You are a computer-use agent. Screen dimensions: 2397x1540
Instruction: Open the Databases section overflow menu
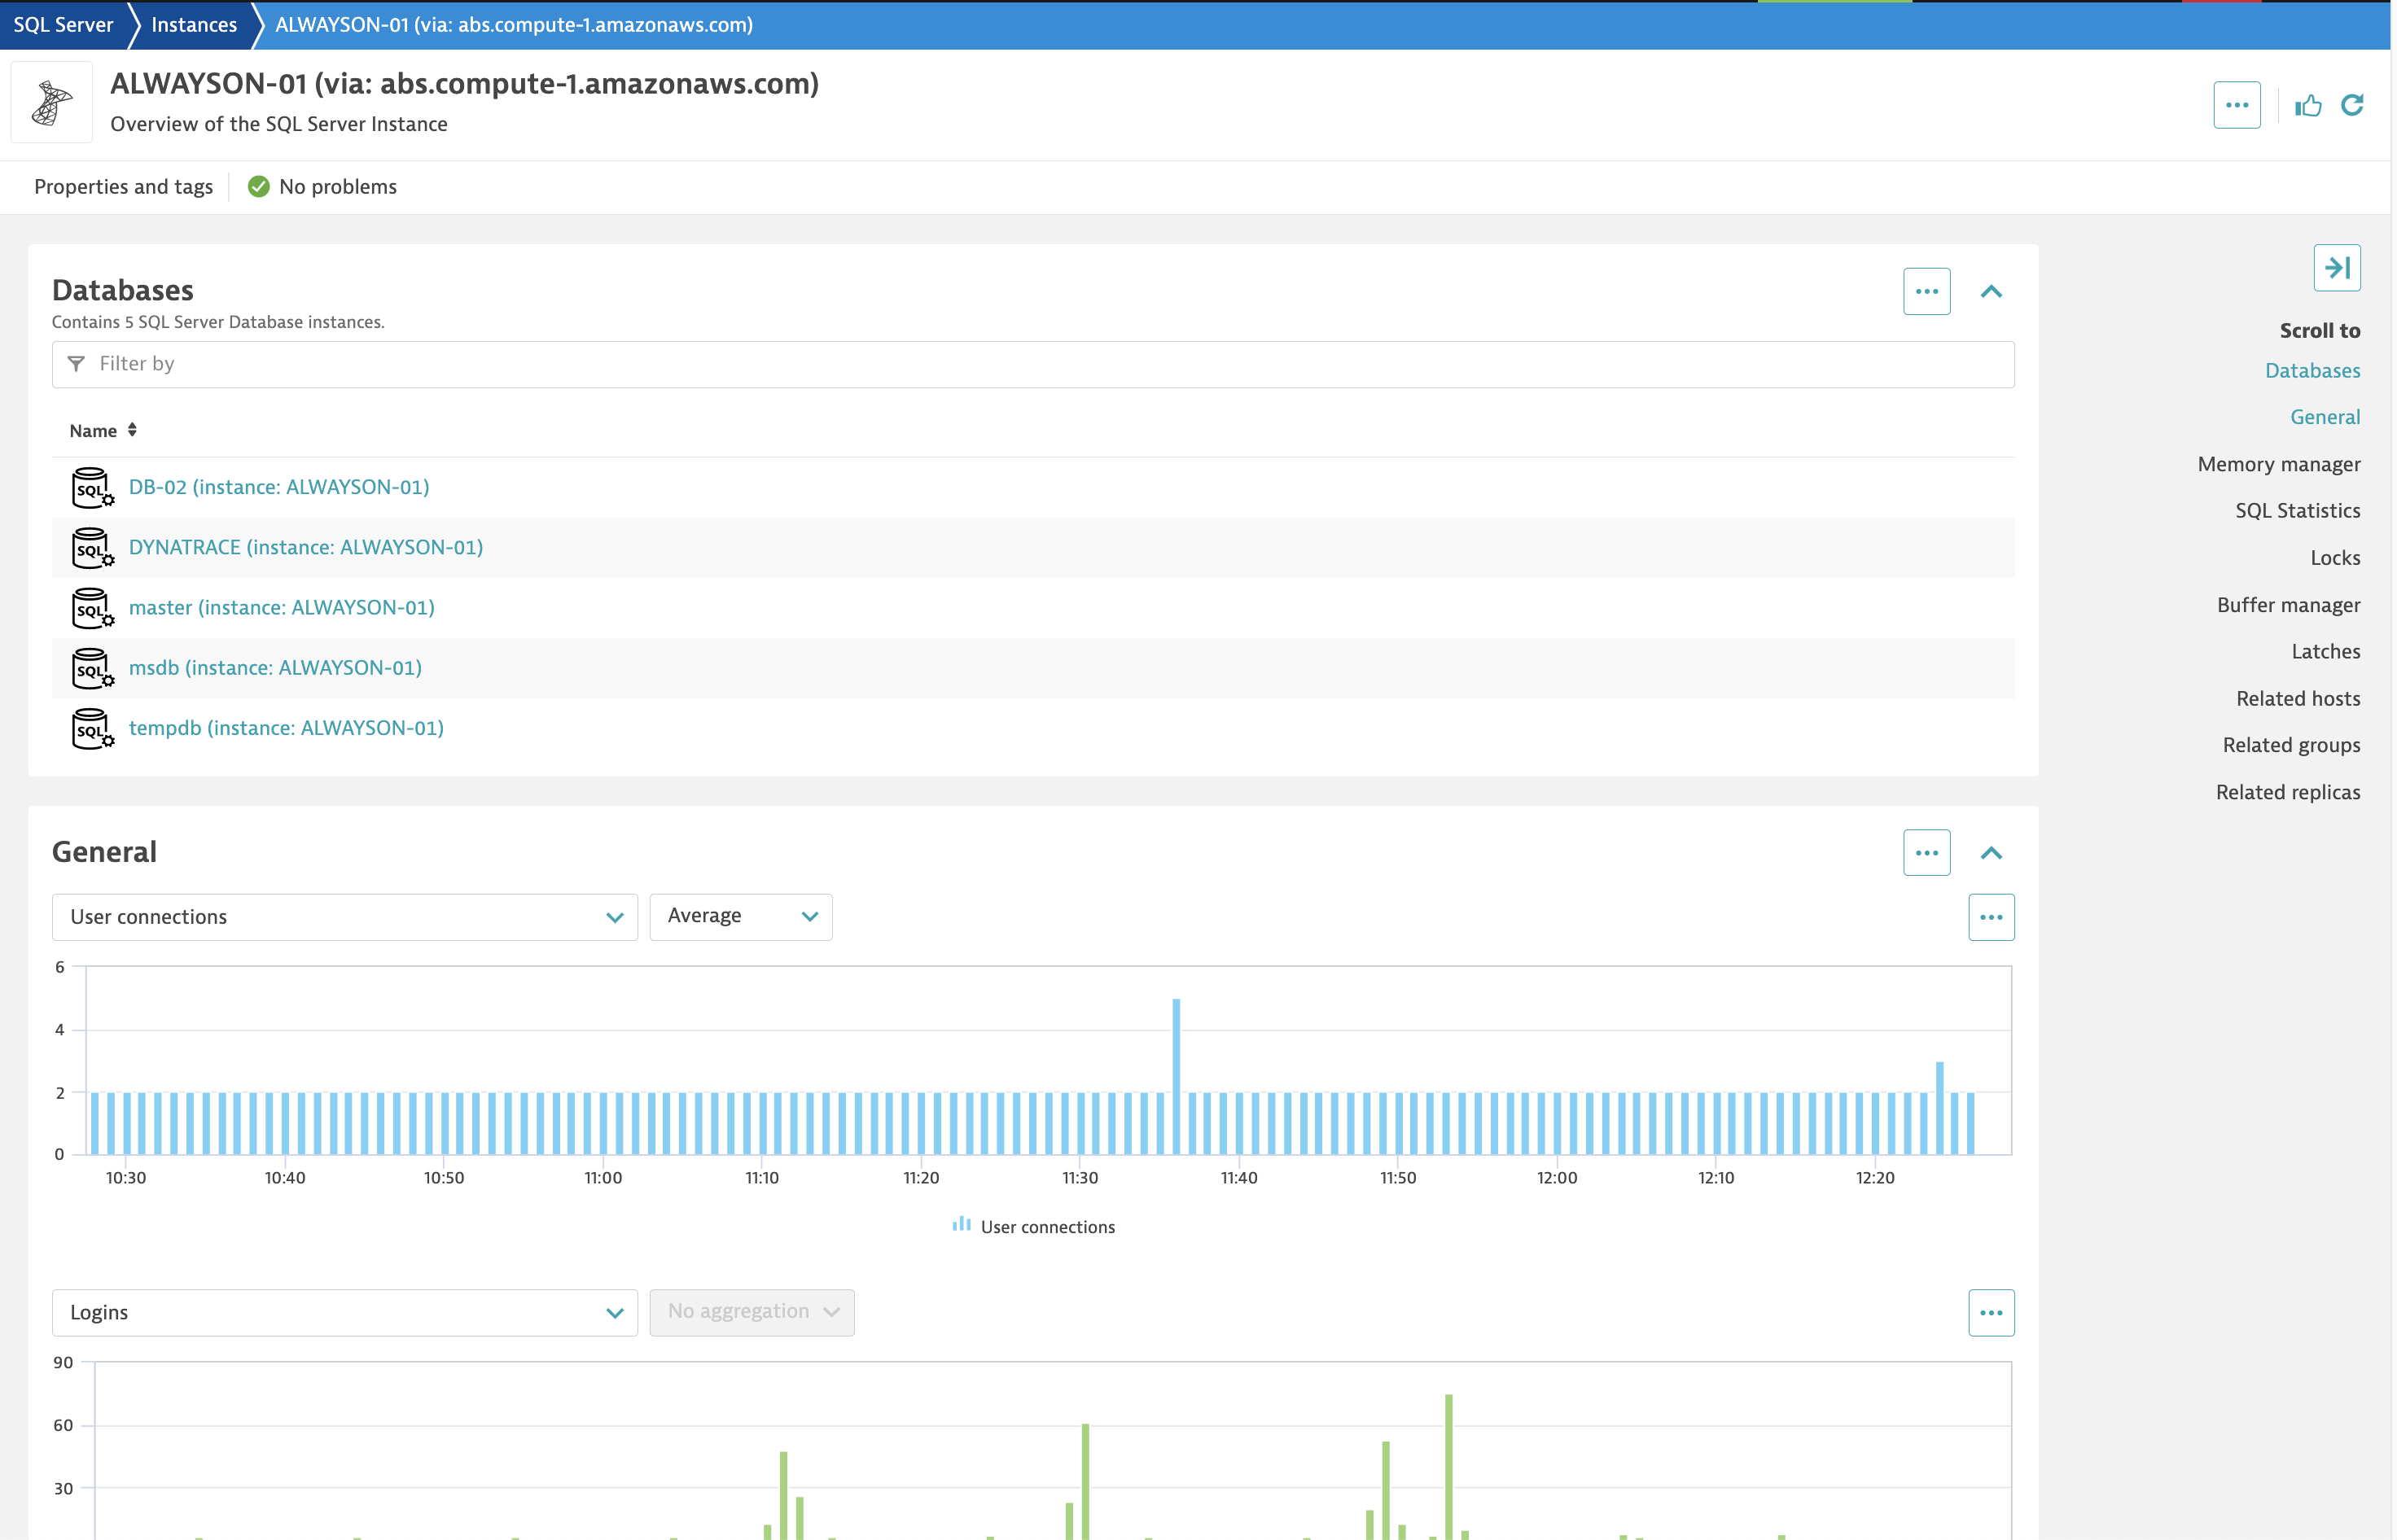(x=1926, y=290)
